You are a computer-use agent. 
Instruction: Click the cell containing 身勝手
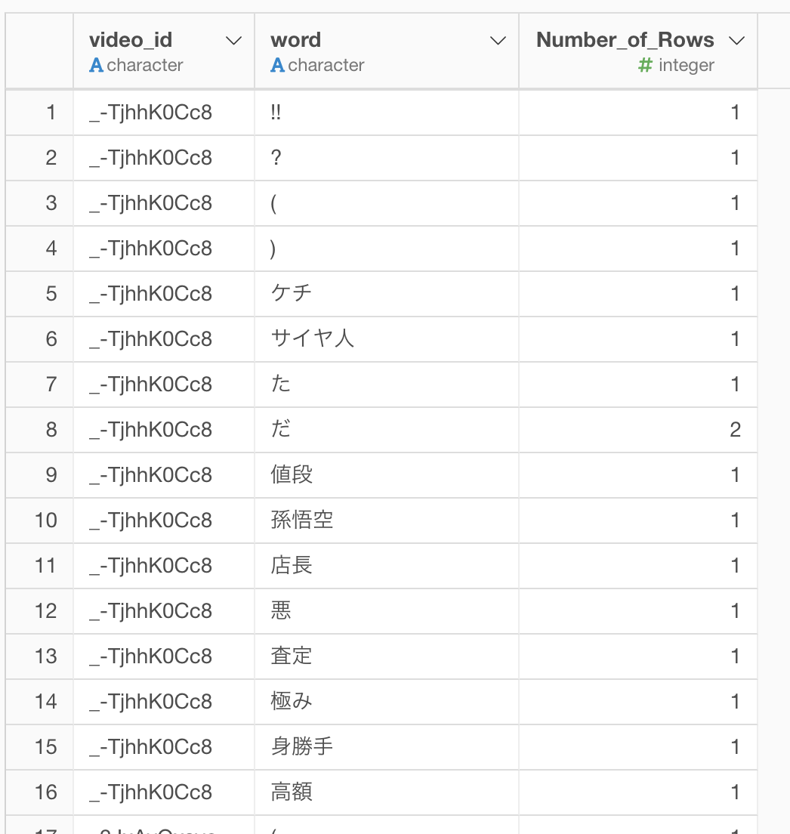click(387, 747)
